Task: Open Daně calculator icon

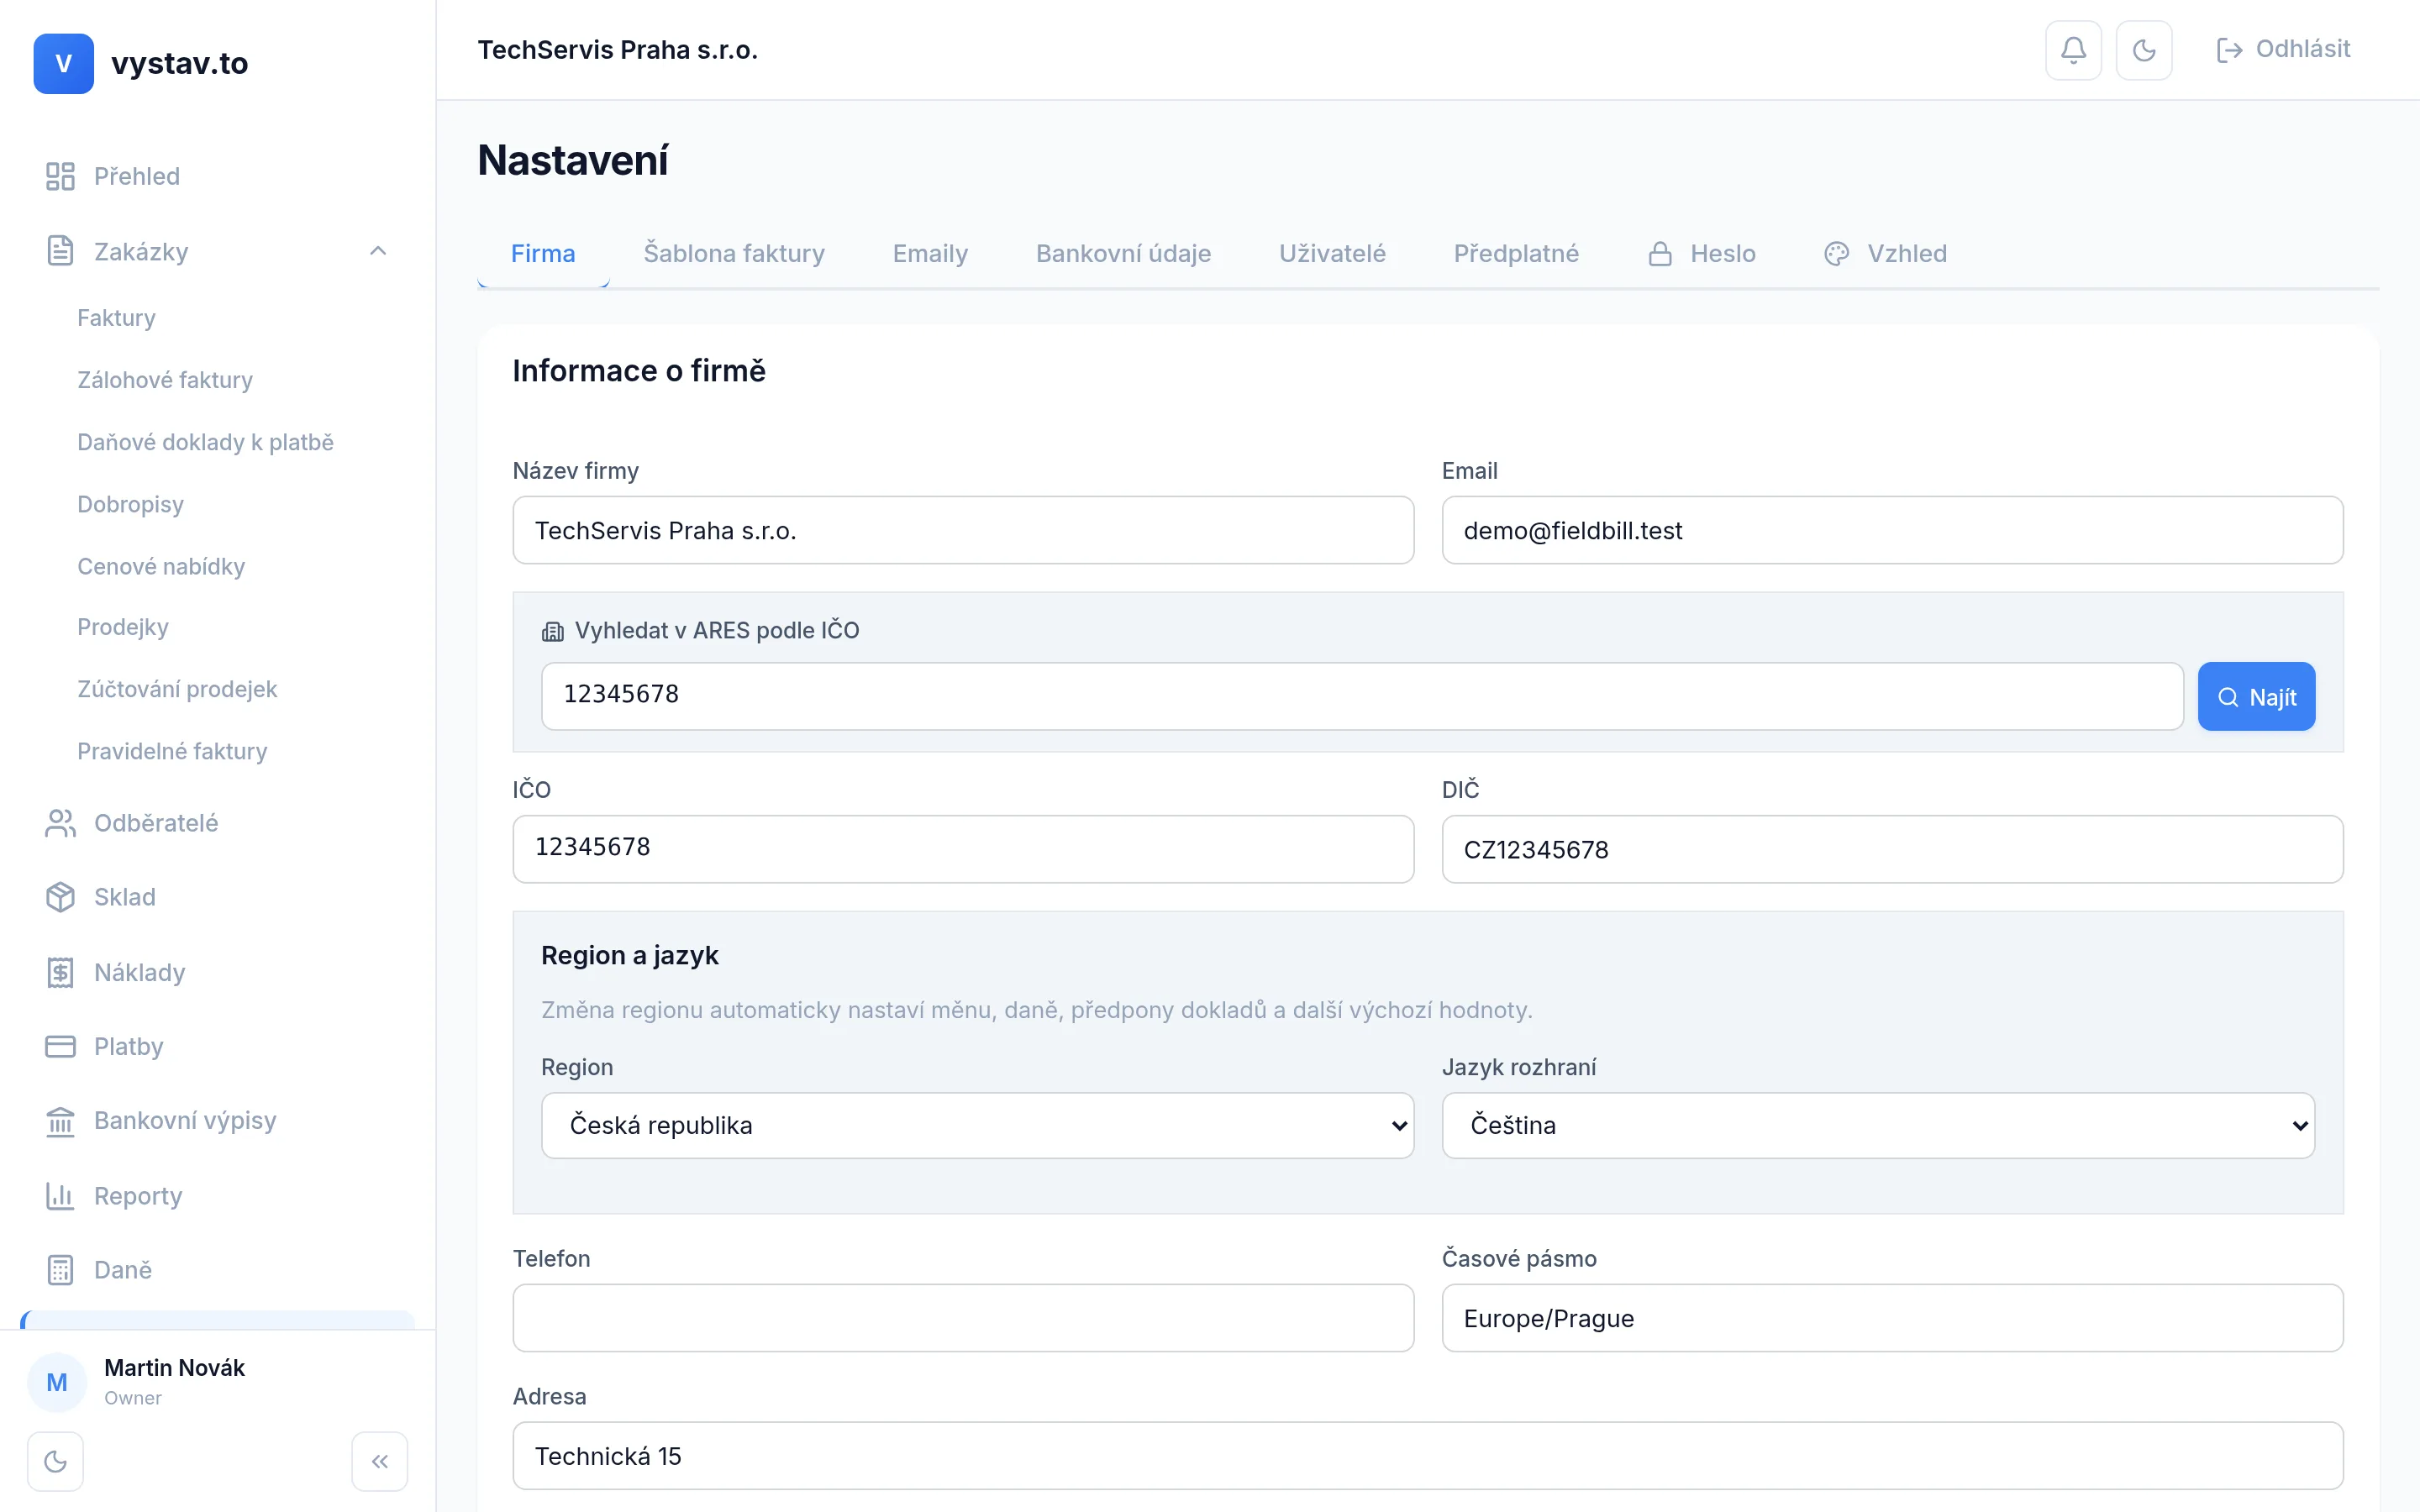Action: tap(60, 1270)
